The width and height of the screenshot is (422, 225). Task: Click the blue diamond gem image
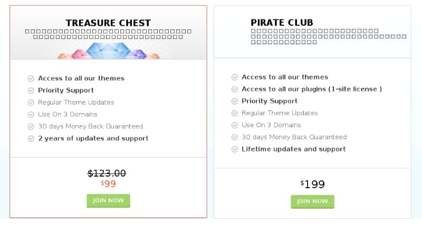coord(108,51)
